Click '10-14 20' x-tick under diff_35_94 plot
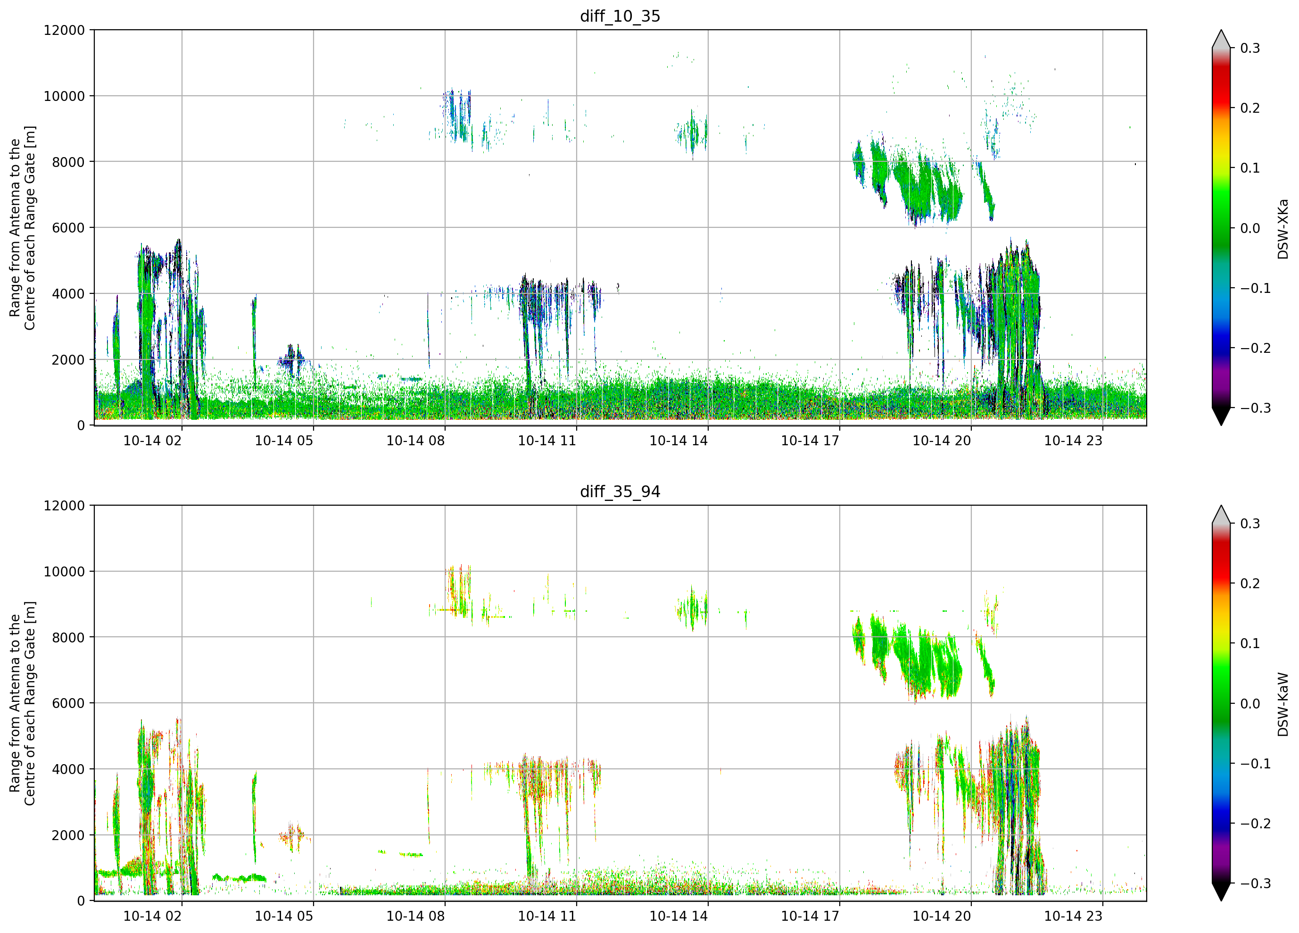1299x933 pixels. click(x=942, y=916)
